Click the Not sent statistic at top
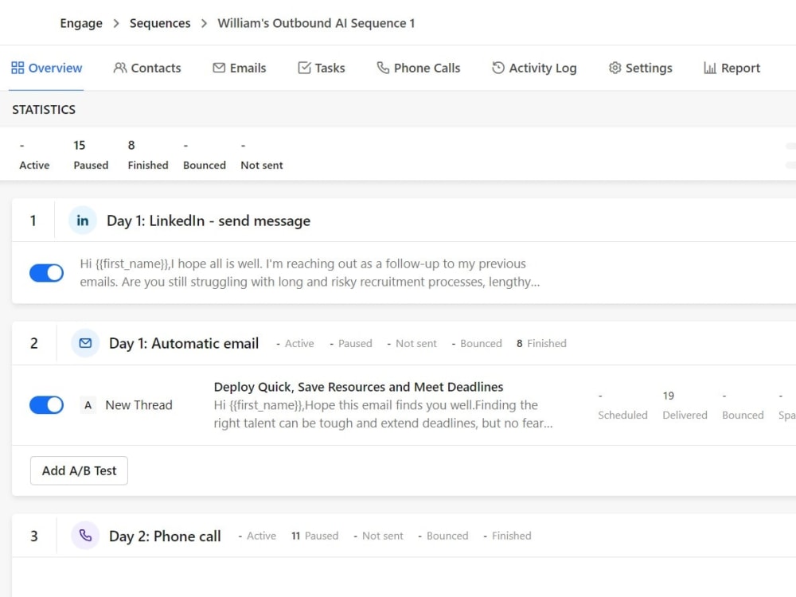Image resolution: width=796 pixels, height=597 pixels. pos(261,155)
